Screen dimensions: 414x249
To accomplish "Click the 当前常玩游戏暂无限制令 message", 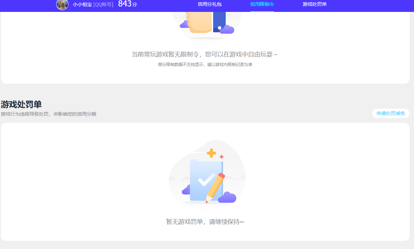I will click(205, 54).
